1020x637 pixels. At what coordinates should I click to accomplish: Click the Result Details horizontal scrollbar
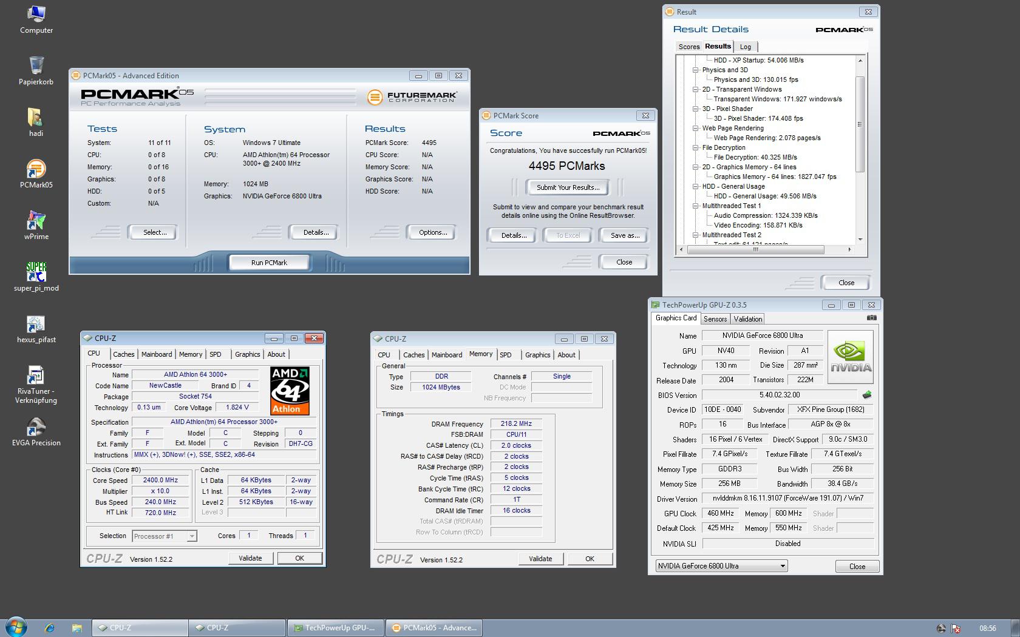756,249
